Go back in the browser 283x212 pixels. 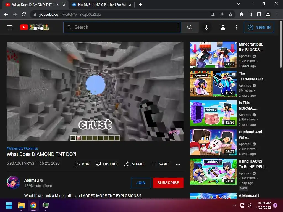[x=6, y=14]
